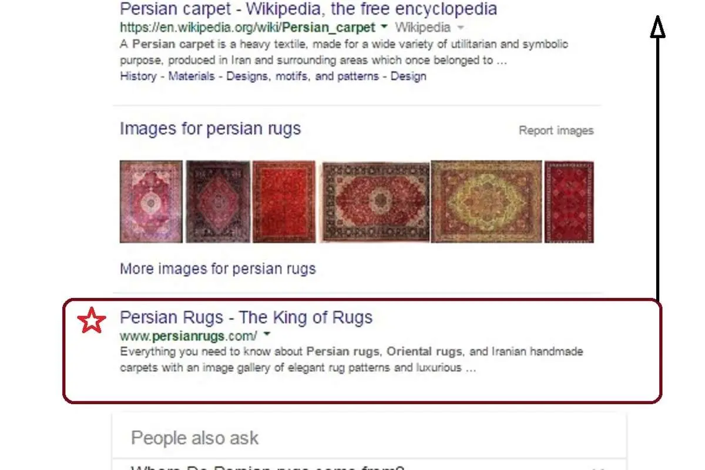Image resolution: width=705 pixels, height=470 pixels.
Task: Select the third plain red rug thumbnail
Action: pyautogui.click(x=284, y=202)
